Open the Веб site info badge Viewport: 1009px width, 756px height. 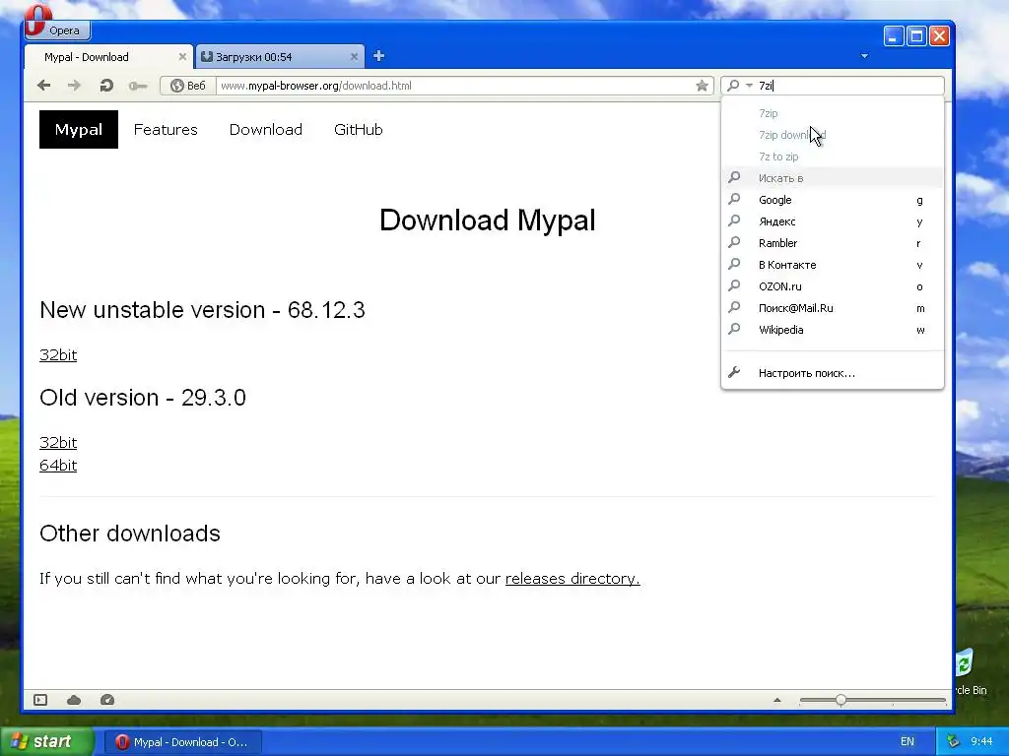188,86
